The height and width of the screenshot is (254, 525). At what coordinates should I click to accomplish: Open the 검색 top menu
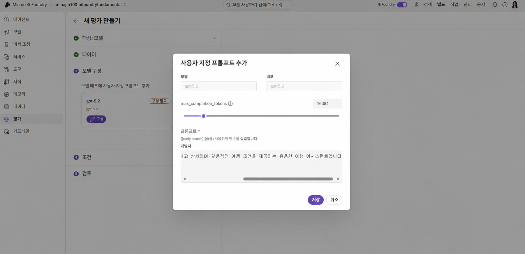(x=428, y=5)
